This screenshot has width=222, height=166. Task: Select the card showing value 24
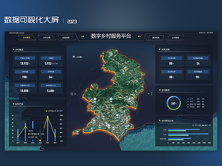pyautogui.click(x=198, y=60)
